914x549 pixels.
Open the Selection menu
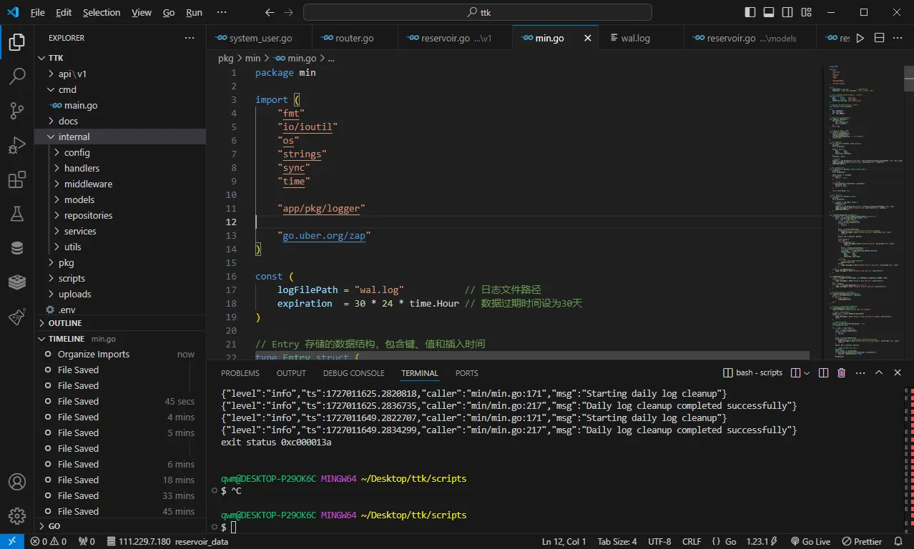(102, 12)
